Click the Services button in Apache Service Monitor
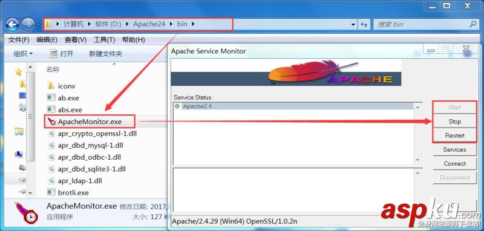The height and width of the screenshot is (231, 484). (x=455, y=149)
